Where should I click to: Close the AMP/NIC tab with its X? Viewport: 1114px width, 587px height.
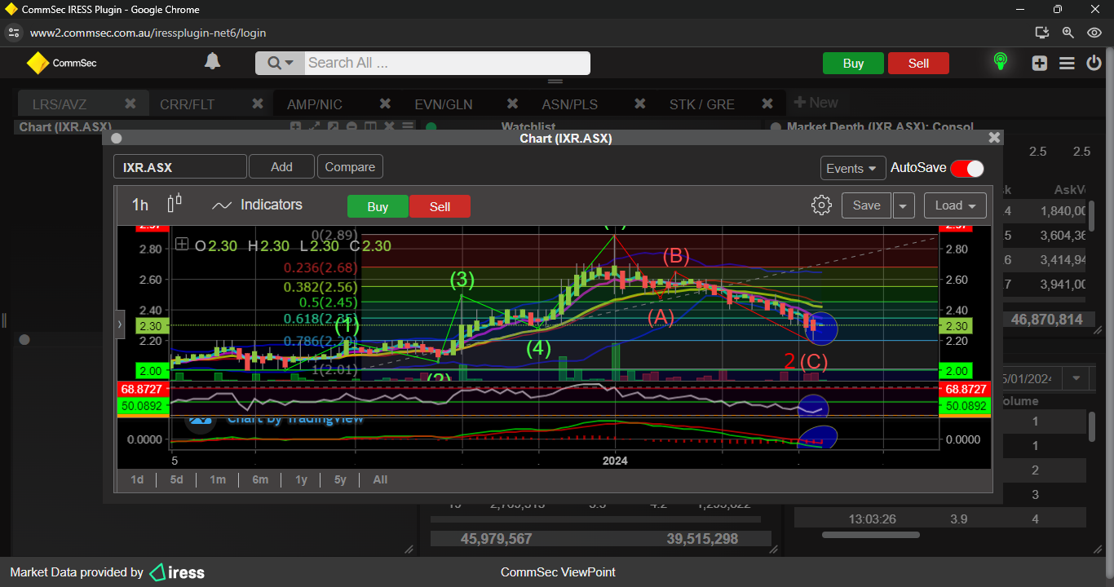(385, 104)
